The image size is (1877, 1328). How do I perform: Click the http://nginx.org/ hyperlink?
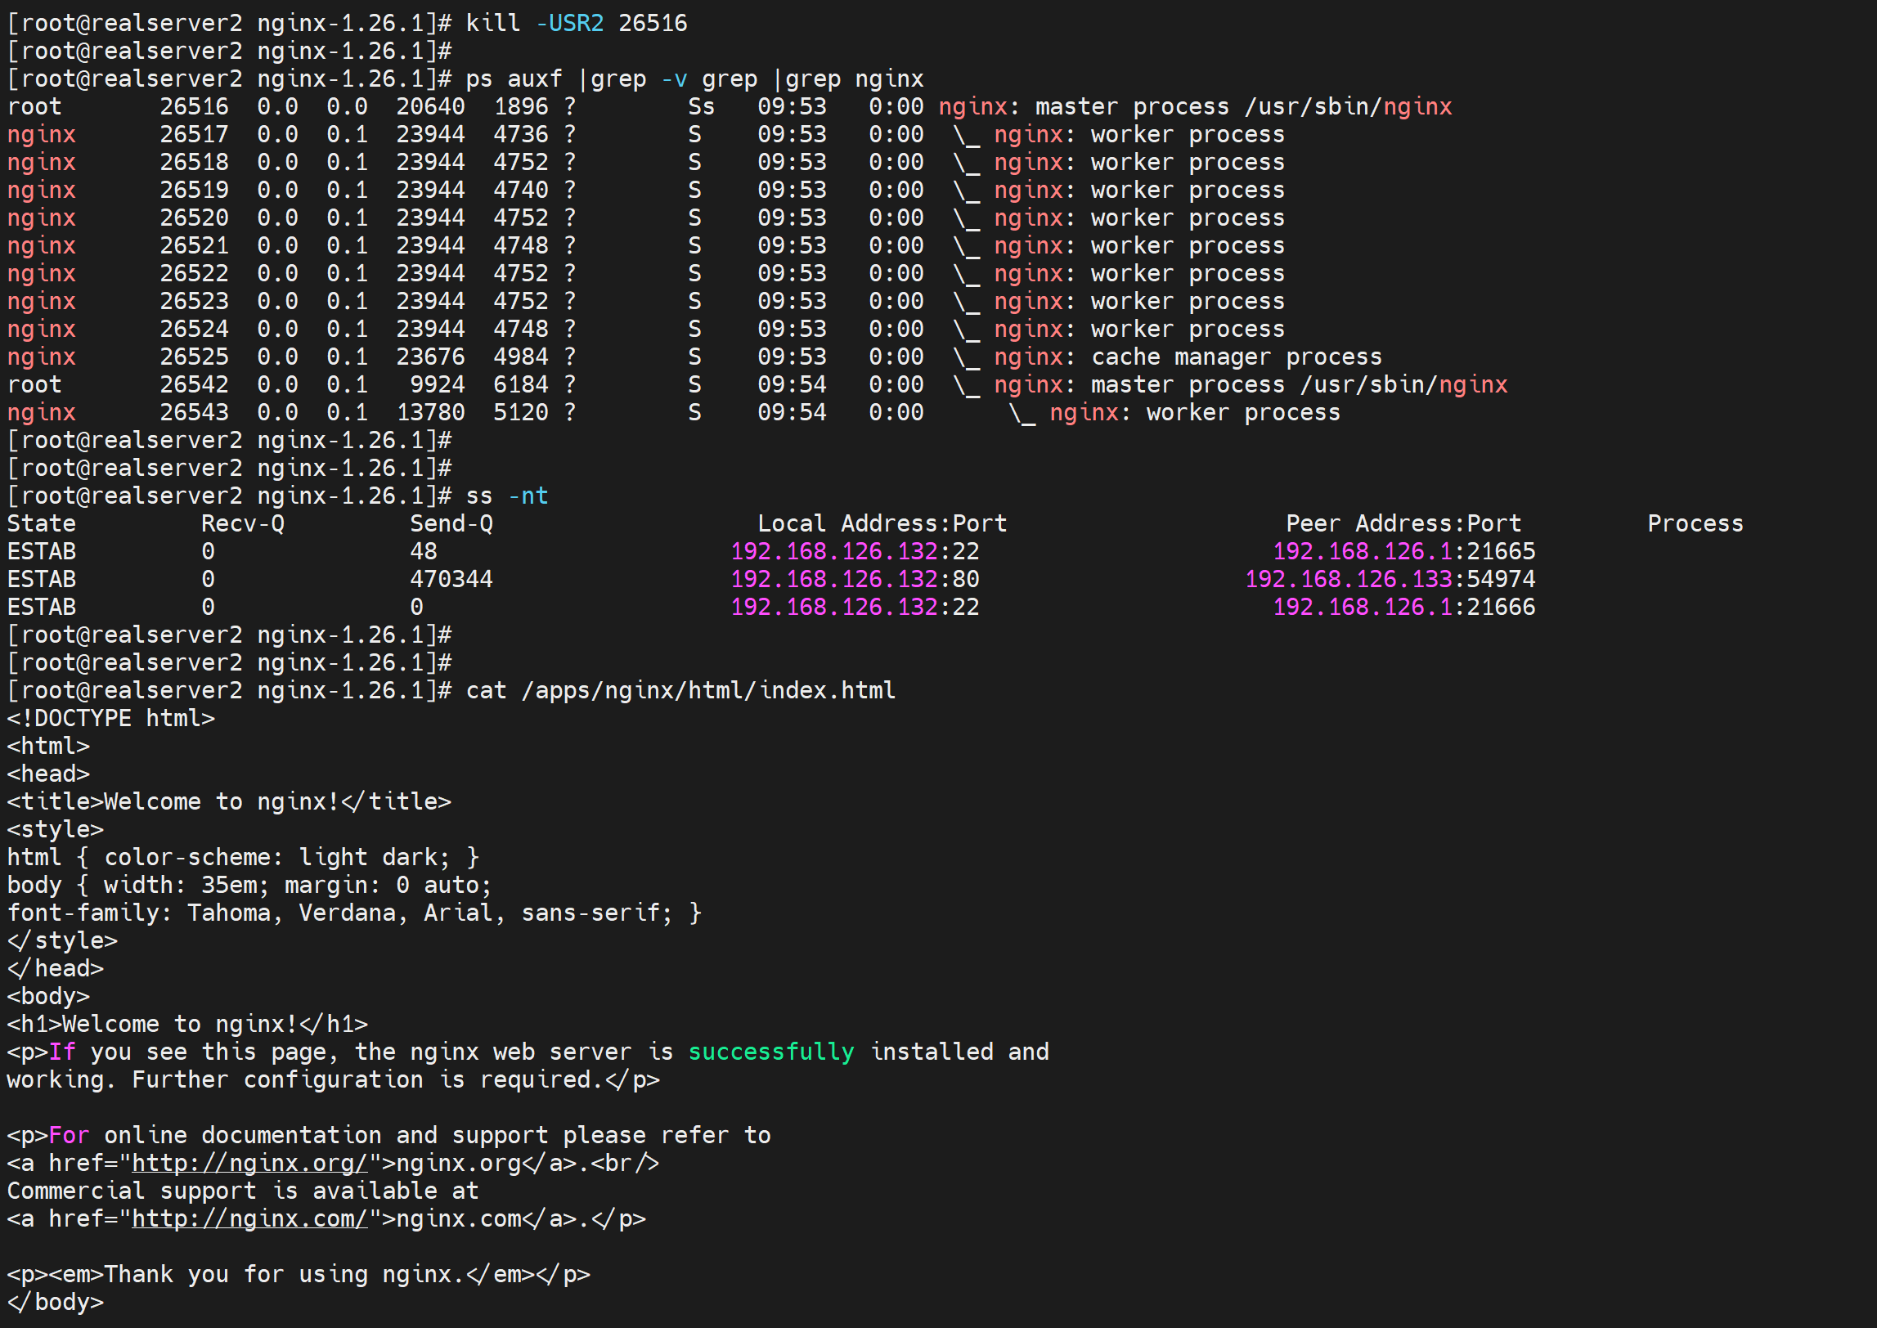pos(249,1163)
